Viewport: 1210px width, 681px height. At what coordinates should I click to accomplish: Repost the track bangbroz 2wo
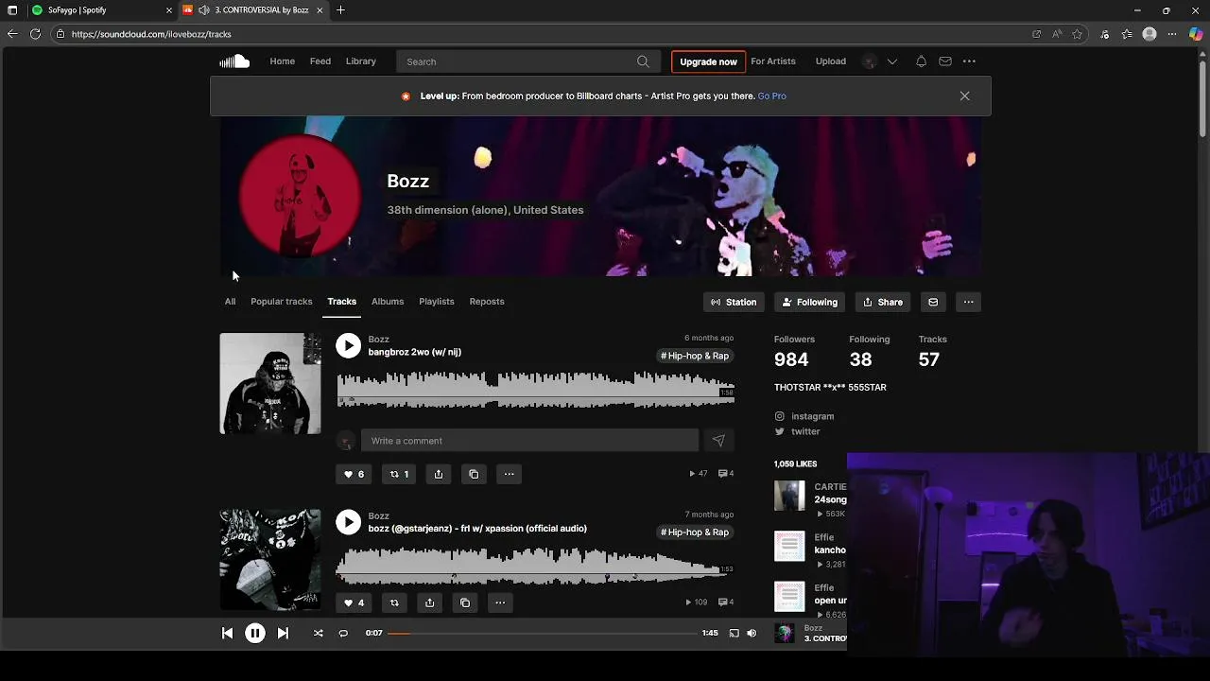(399, 474)
